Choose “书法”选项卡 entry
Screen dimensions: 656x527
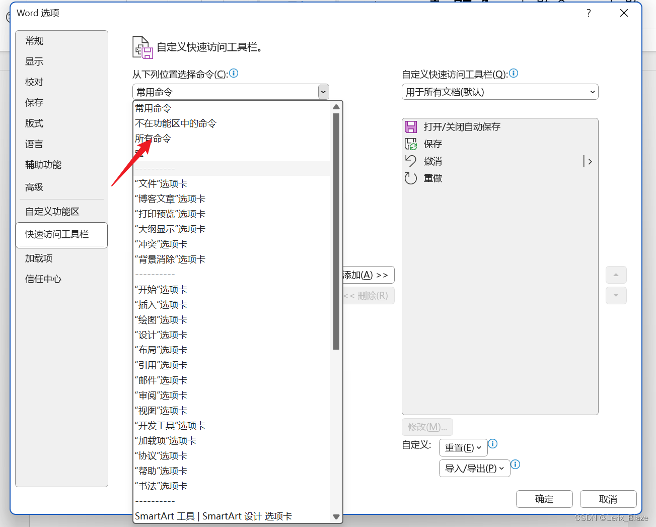pos(232,486)
